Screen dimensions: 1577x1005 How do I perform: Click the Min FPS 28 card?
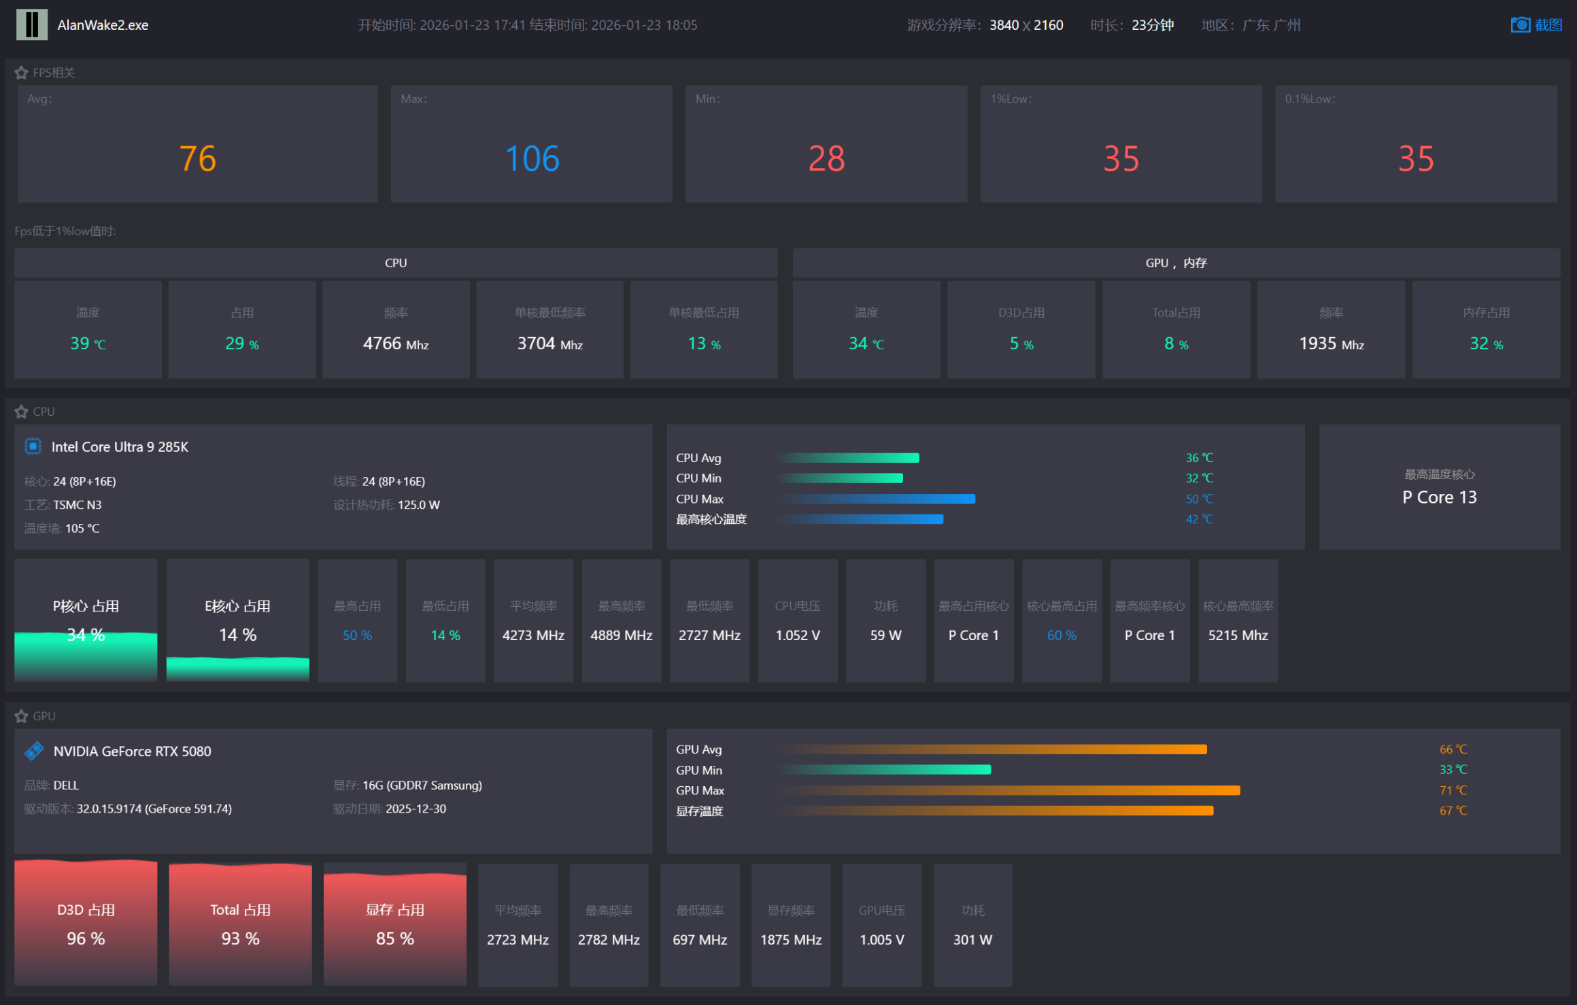[x=826, y=143]
